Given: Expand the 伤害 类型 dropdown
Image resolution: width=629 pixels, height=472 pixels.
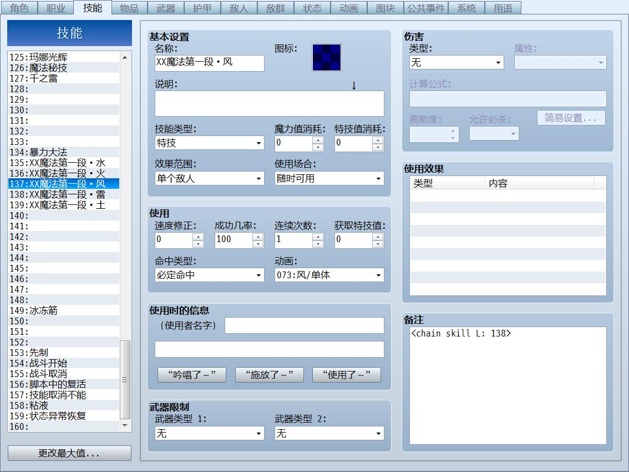Looking at the screenshot, I should pyautogui.click(x=456, y=62).
